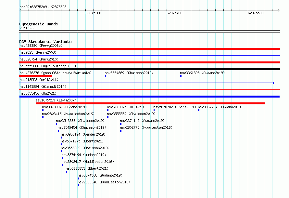The image size is (289, 198).
Task: Click the blue marker under nsv3955124
Action: pyautogui.click(x=62, y=138)
